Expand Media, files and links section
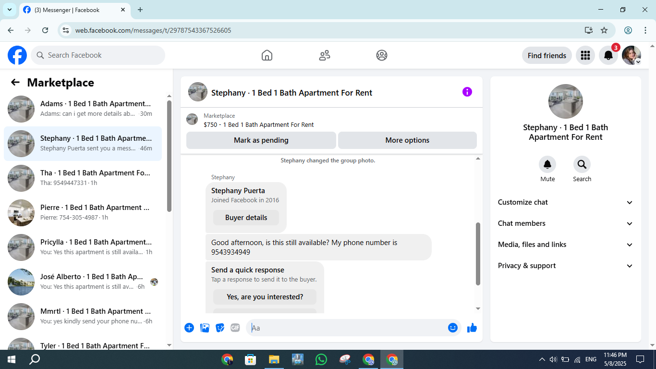The height and width of the screenshot is (369, 656). coord(566,245)
